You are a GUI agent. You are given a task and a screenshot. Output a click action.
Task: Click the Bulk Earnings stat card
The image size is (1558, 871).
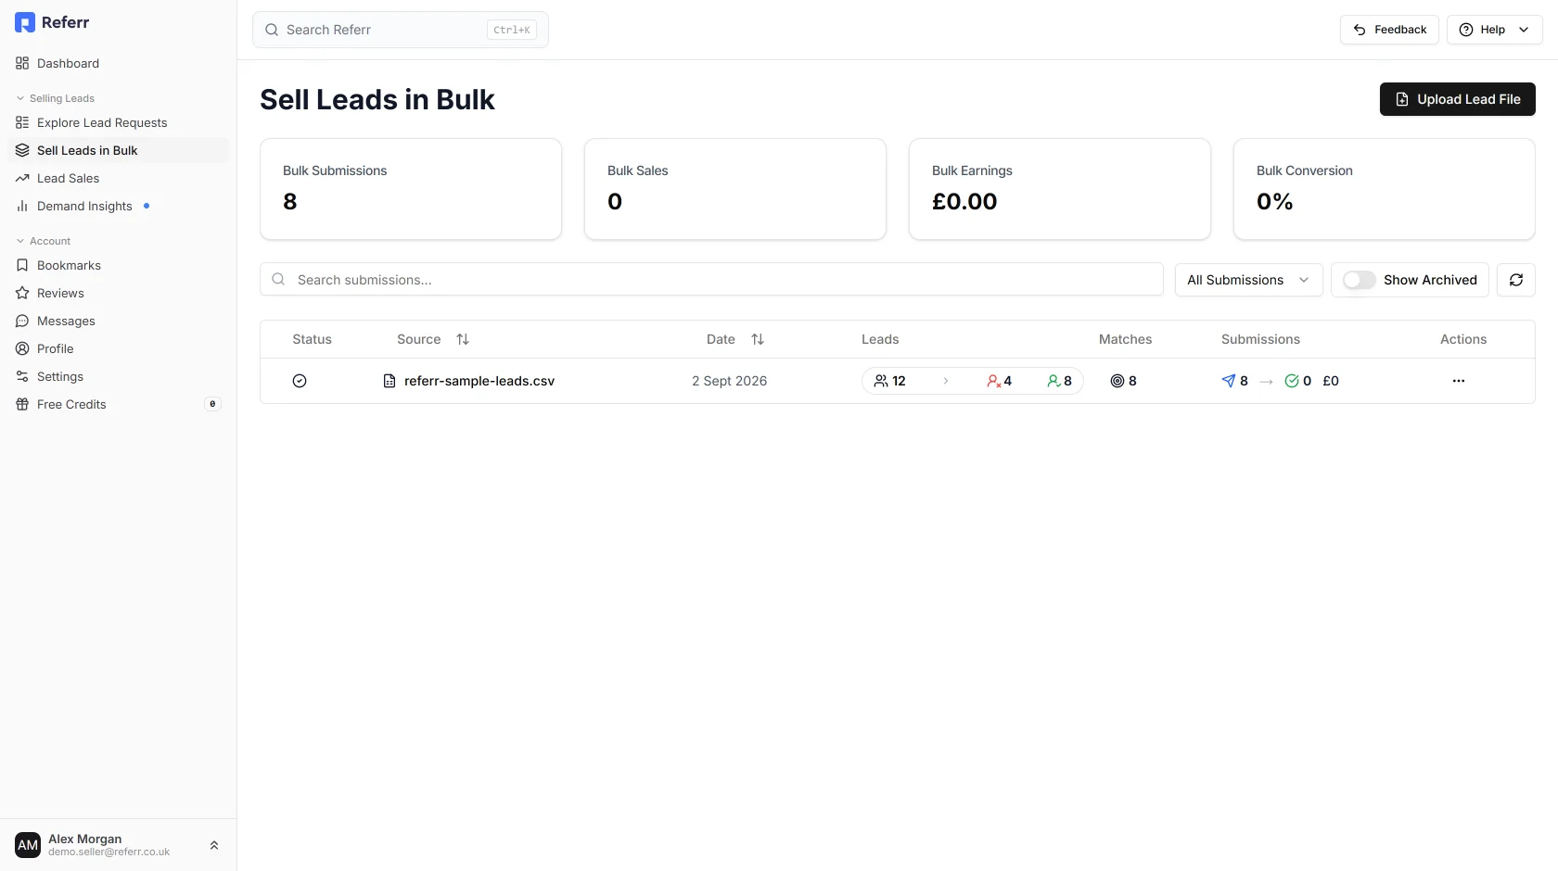pos(1060,189)
